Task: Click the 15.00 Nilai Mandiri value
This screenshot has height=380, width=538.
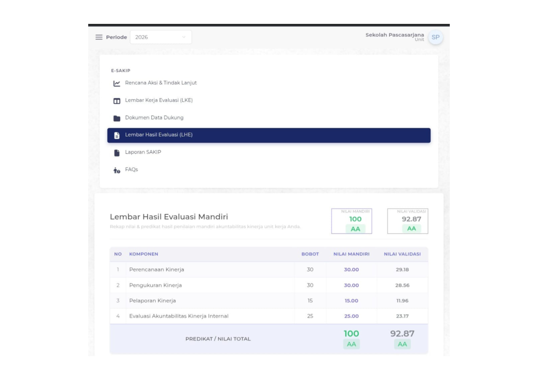Action: [x=351, y=301]
